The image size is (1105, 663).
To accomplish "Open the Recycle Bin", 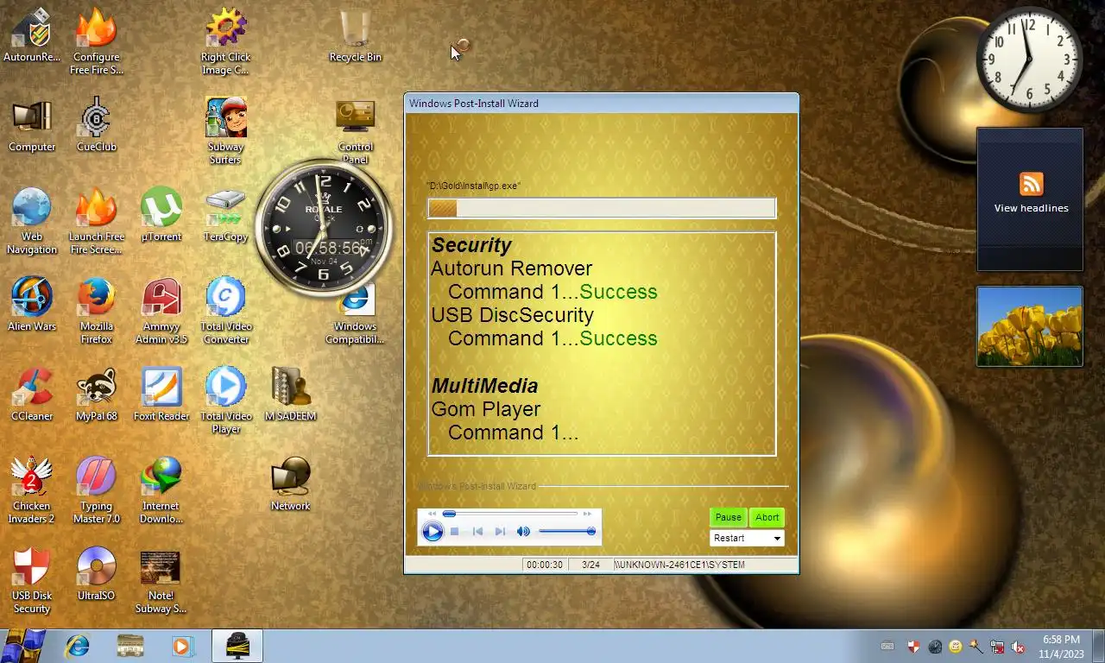I will tap(355, 36).
